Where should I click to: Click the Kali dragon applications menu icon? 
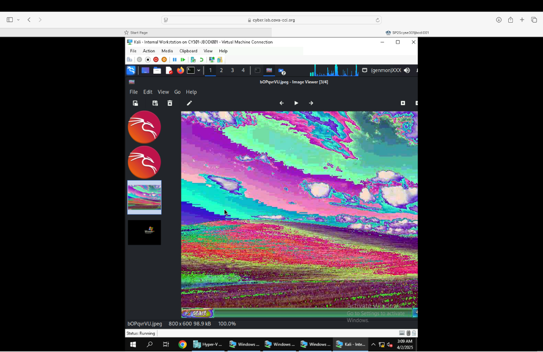131,70
